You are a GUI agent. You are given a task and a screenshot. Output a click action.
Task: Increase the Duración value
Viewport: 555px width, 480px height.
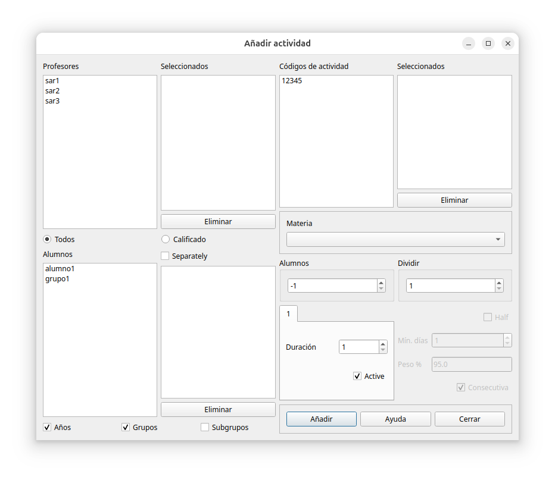(x=383, y=343)
